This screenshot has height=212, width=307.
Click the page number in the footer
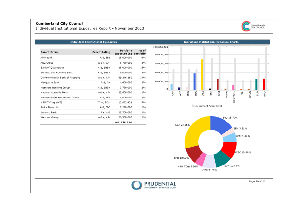[x=257, y=182]
